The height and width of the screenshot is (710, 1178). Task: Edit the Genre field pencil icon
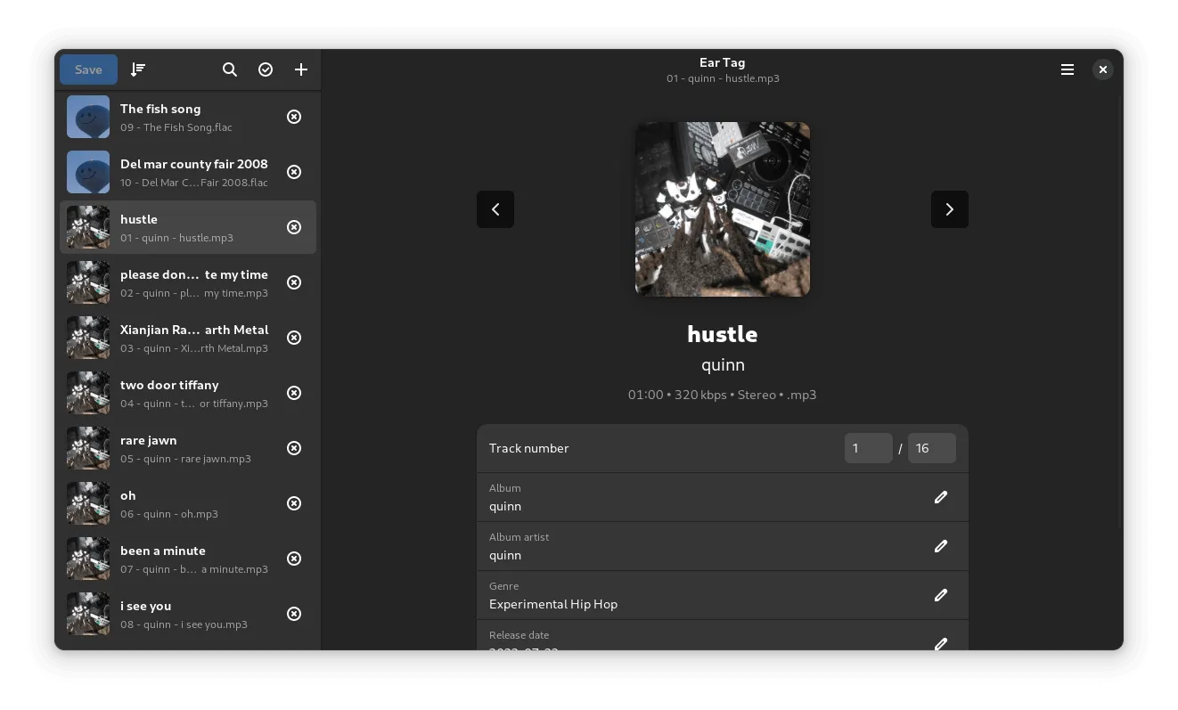click(940, 595)
